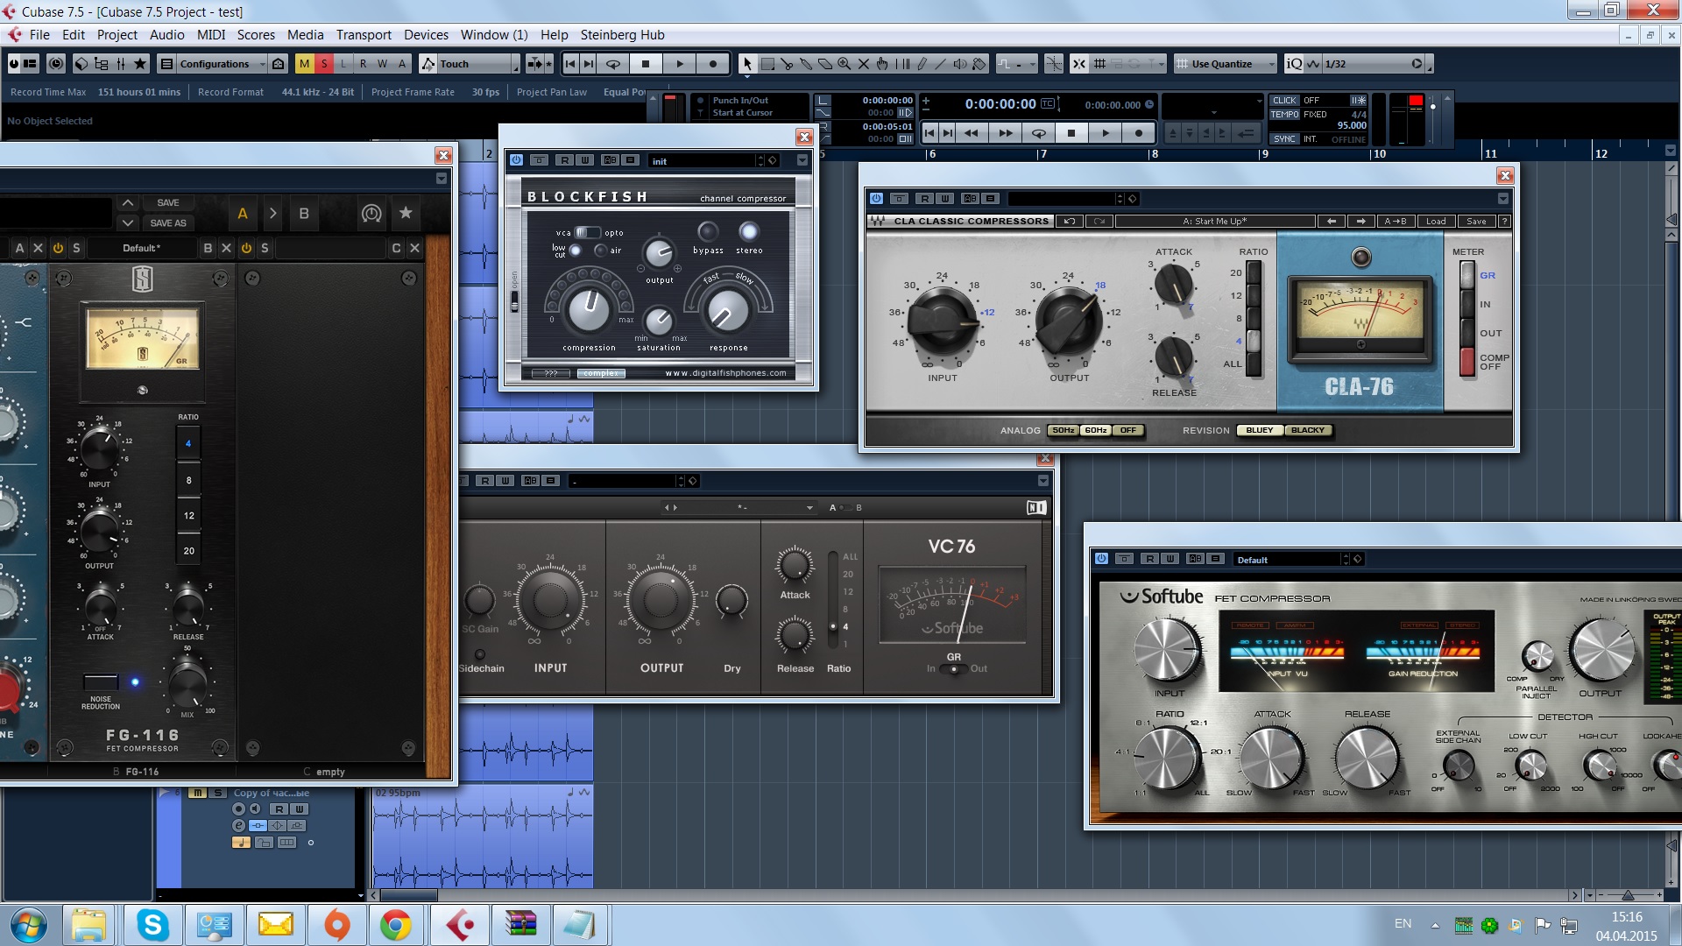Open the Transport menu

click(364, 35)
